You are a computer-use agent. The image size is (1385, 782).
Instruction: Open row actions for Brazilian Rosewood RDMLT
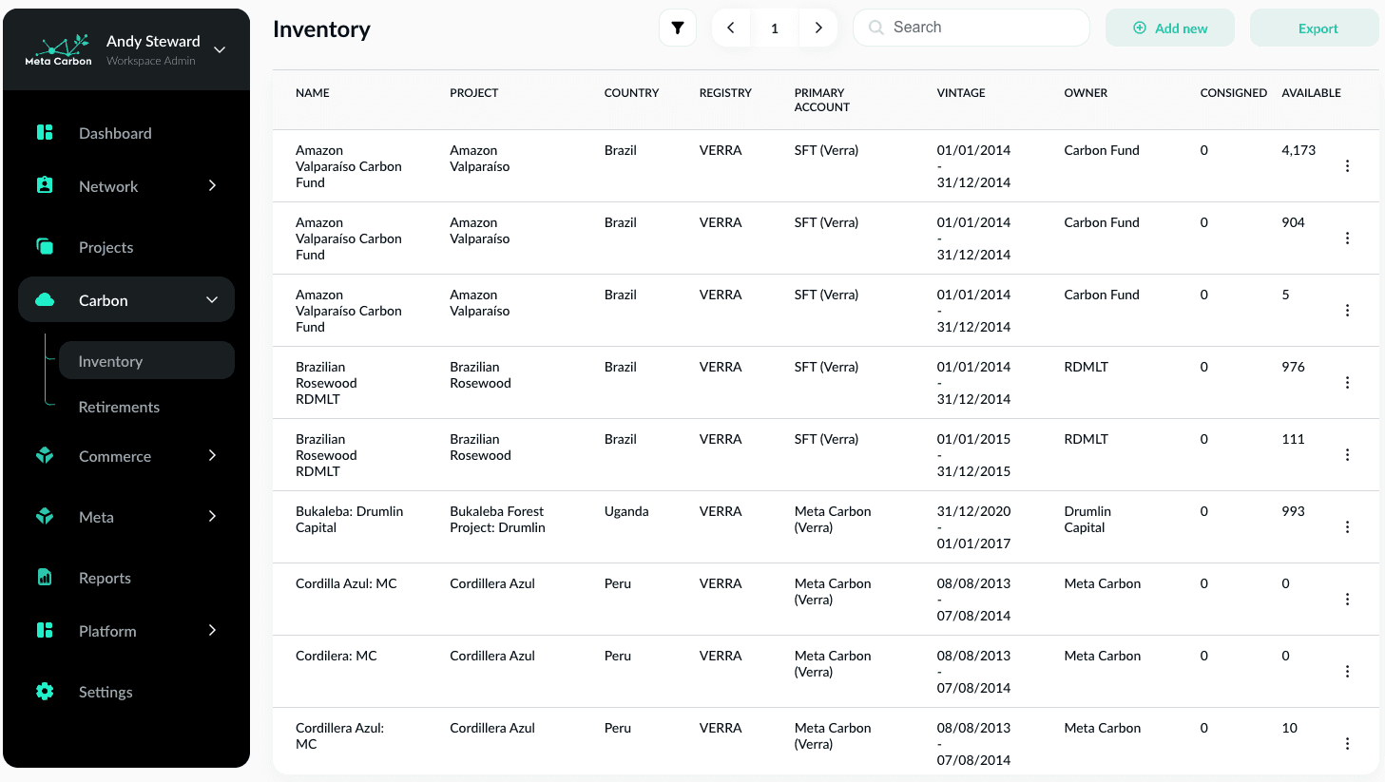tap(1347, 382)
